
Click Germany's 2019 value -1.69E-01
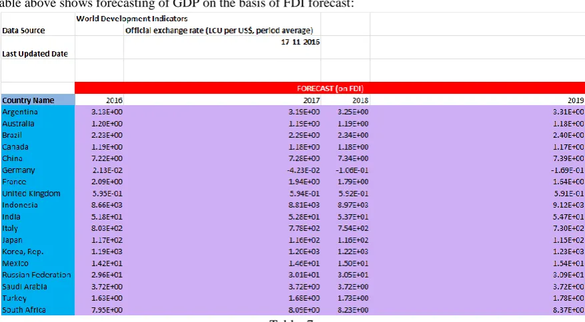pyautogui.click(x=568, y=170)
